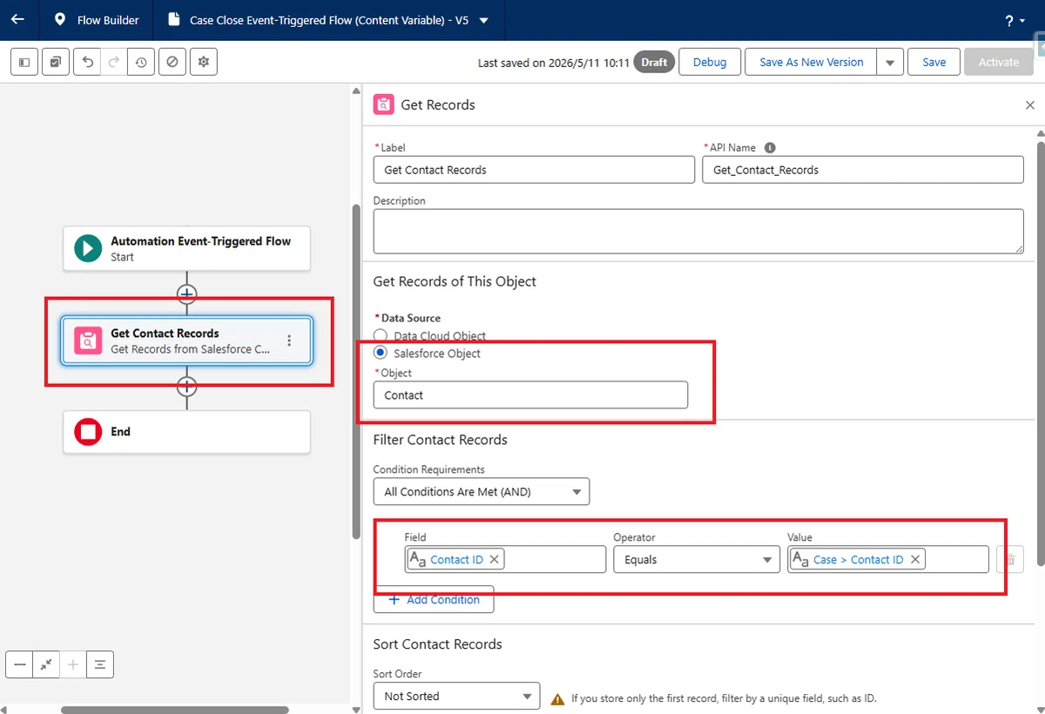Click the delete condition trash icon
The width and height of the screenshot is (1045, 714).
[1010, 560]
